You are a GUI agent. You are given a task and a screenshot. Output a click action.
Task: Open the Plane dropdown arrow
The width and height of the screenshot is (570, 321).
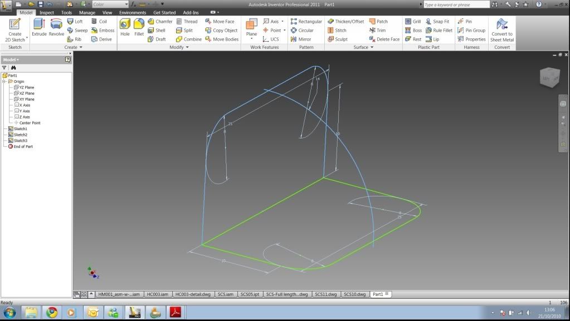(252, 39)
